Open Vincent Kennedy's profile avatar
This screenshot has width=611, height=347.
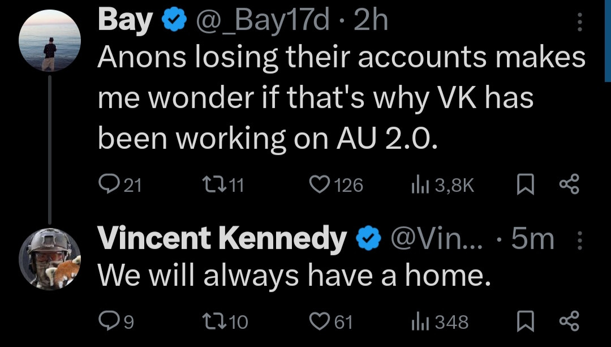click(50, 258)
